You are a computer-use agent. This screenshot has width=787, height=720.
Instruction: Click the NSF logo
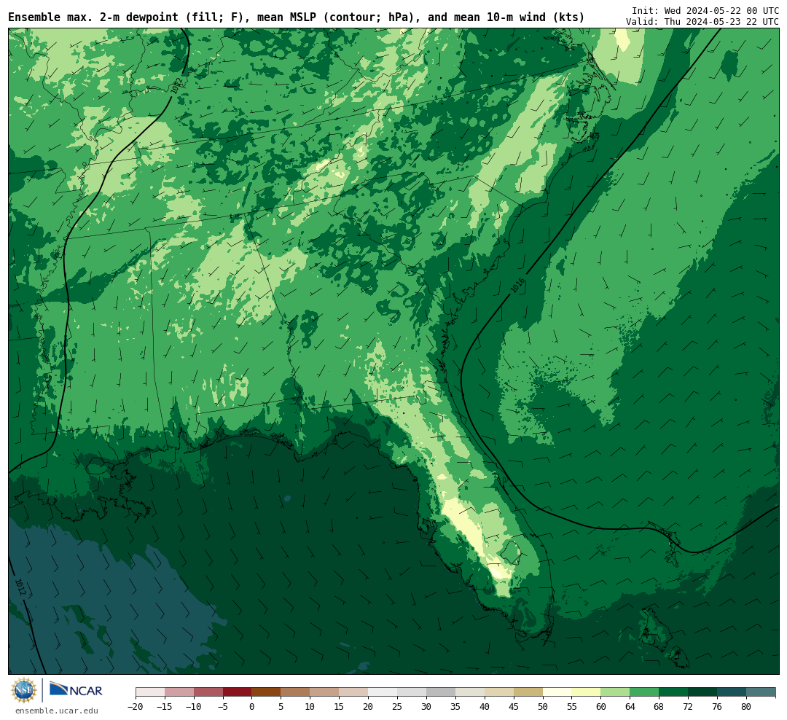coord(24,690)
